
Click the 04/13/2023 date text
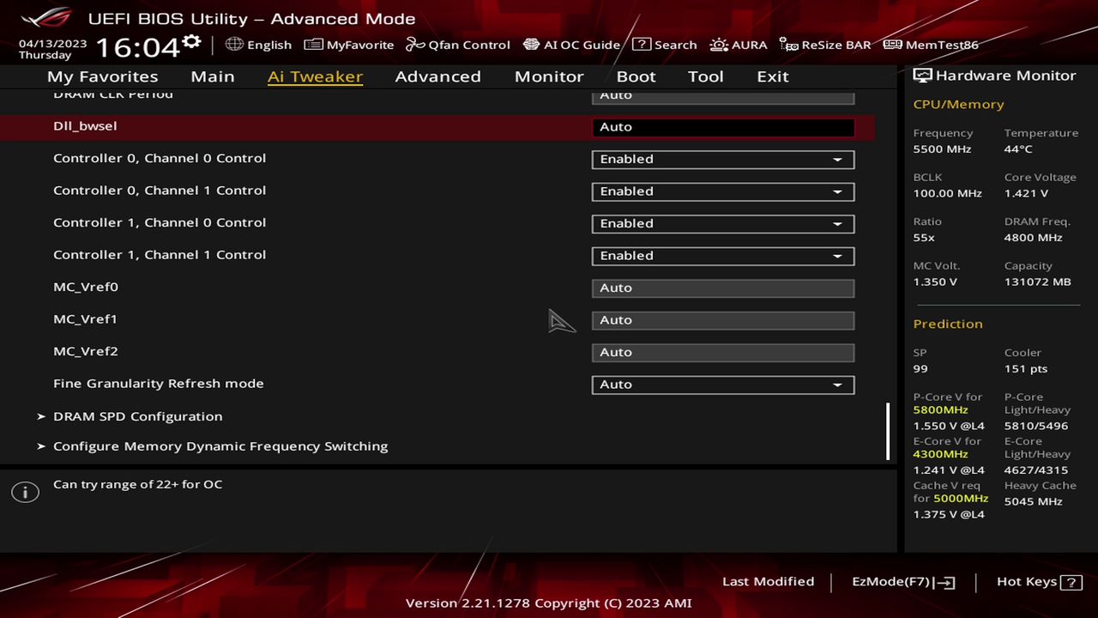(53, 43)
